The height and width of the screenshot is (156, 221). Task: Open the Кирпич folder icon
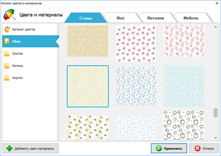pos(7,78)
